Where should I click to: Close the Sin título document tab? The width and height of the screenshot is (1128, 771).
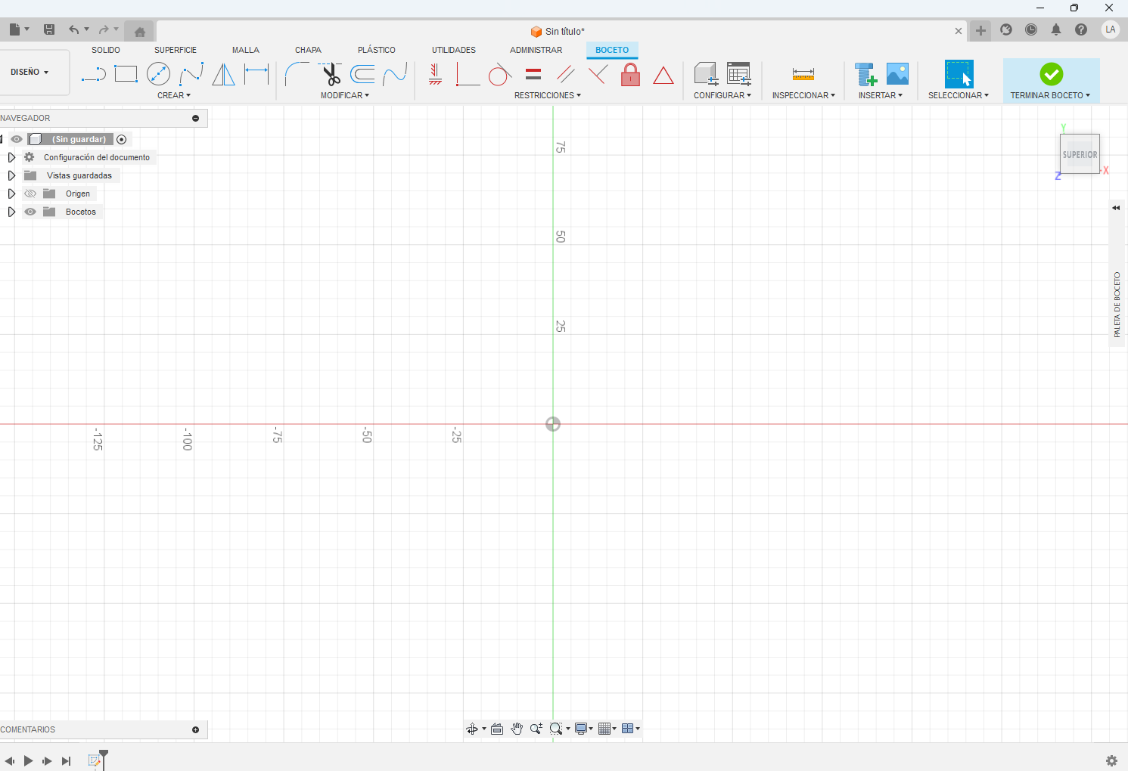tap(959, 31)
